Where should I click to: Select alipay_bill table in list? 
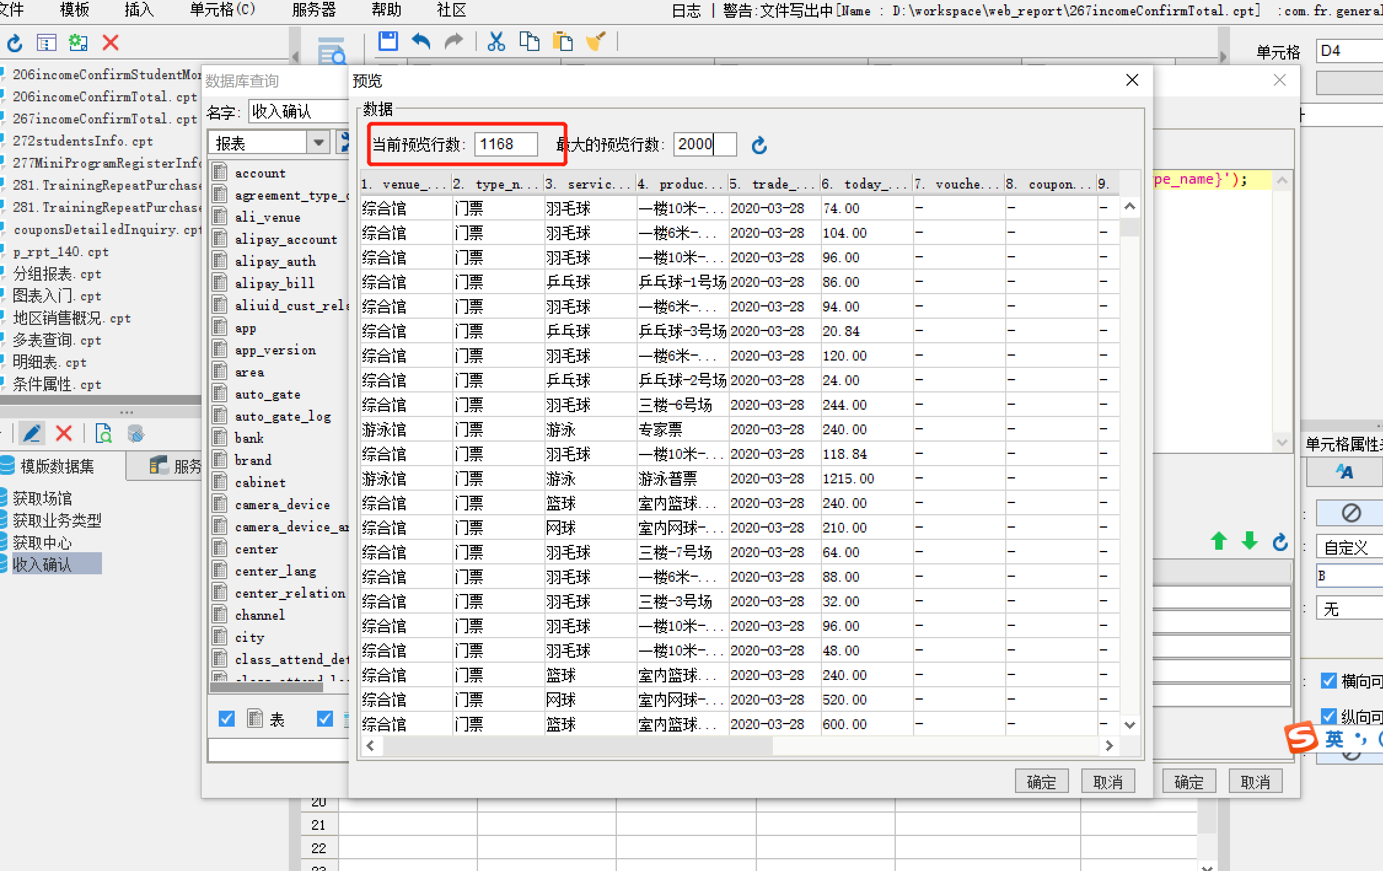[274, 283]
